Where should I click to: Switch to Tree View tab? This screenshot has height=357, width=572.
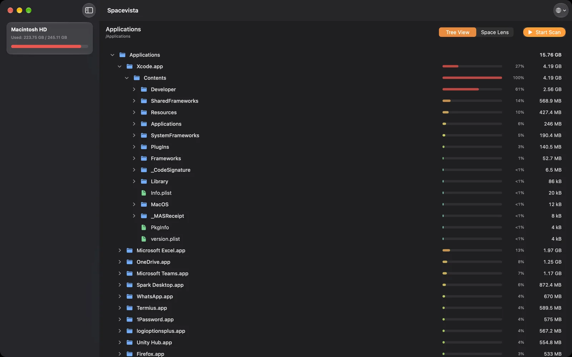(457, 32)
